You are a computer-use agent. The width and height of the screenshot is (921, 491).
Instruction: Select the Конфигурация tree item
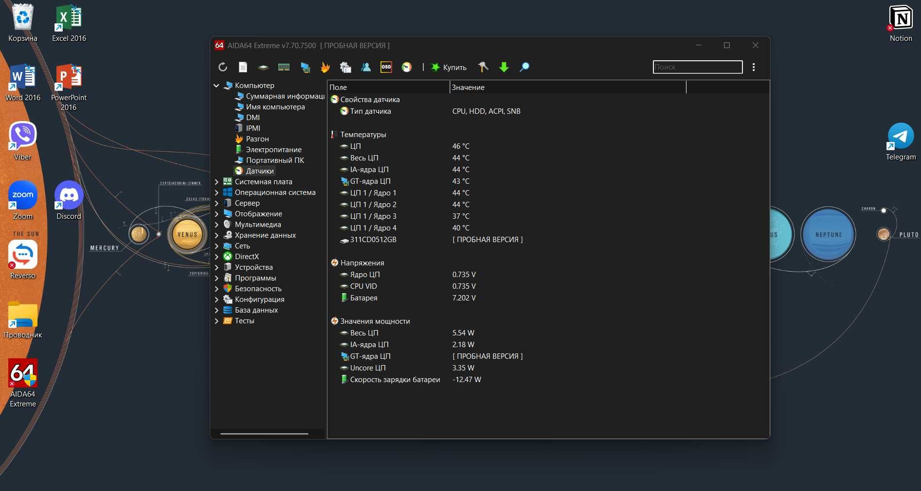tap(254, 299)
